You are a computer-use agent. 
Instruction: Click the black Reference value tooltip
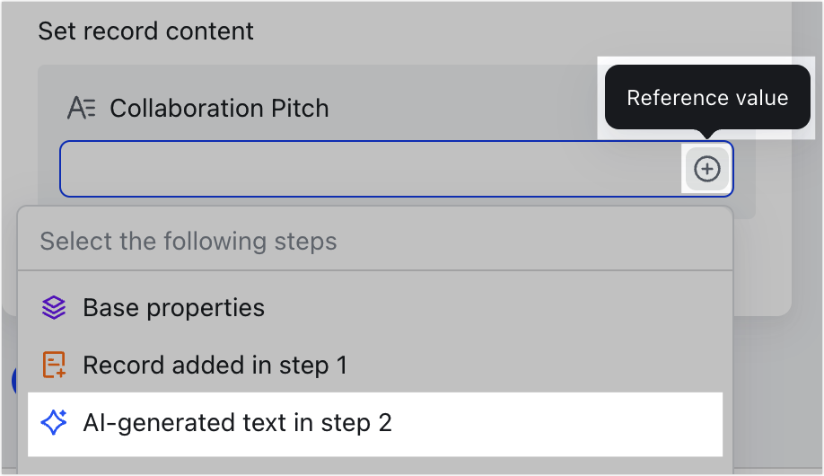click(x=707, y=97)
